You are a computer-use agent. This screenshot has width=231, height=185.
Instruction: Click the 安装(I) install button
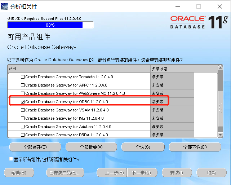pos(177,173)
